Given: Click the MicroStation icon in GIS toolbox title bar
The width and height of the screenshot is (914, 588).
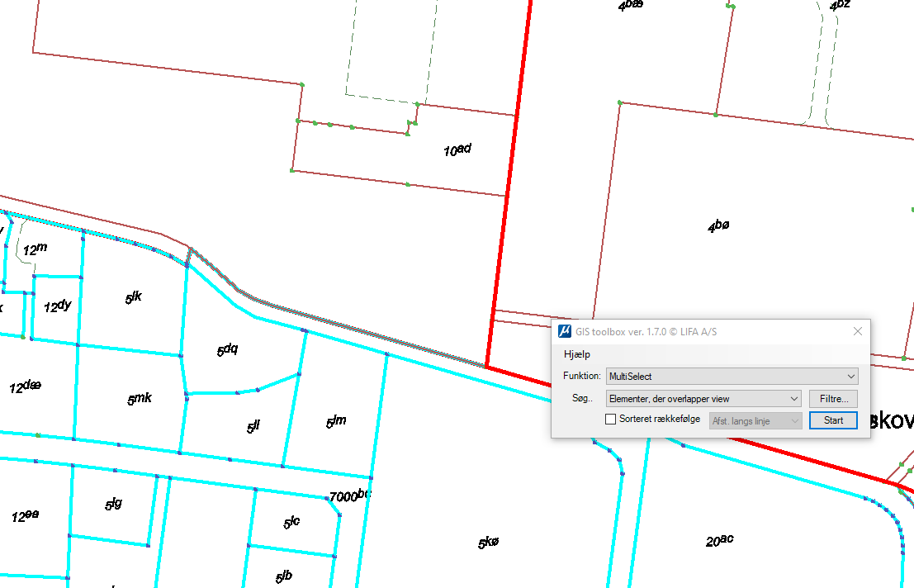Looking at the screenshot, I should point(565,332).
